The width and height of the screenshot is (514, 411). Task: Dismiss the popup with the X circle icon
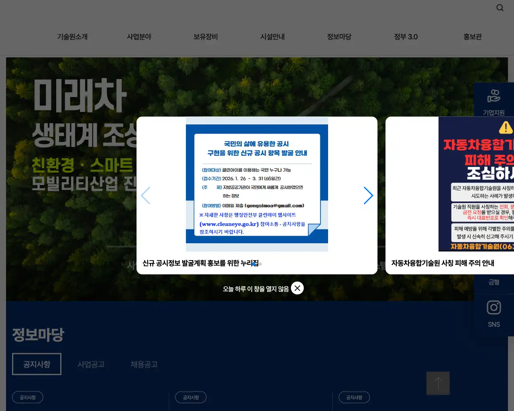pos(297,288)
